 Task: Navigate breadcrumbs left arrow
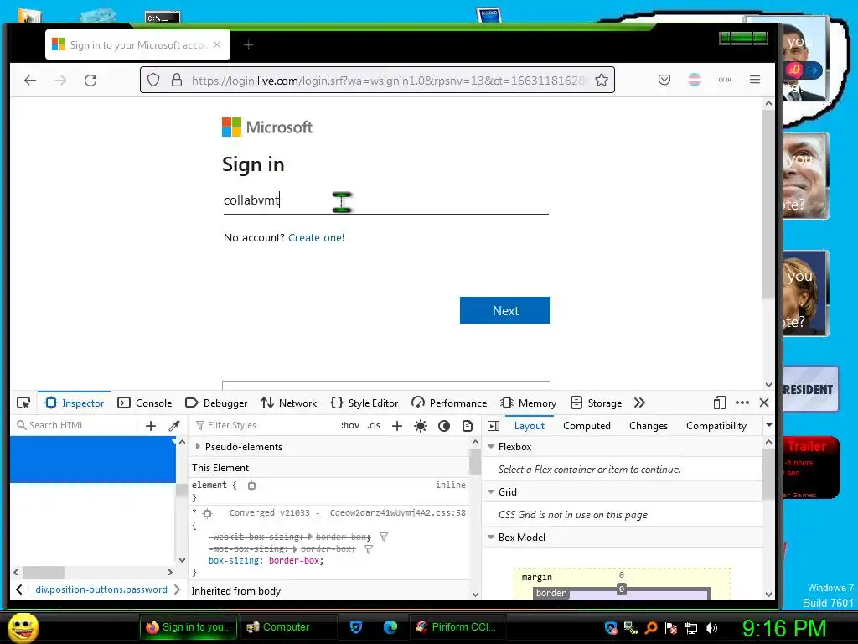click(x=19, y=589)
